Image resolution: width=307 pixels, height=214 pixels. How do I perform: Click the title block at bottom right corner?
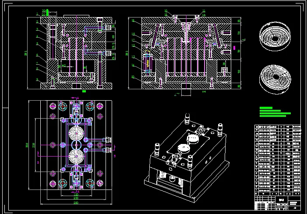pos(277,203)
